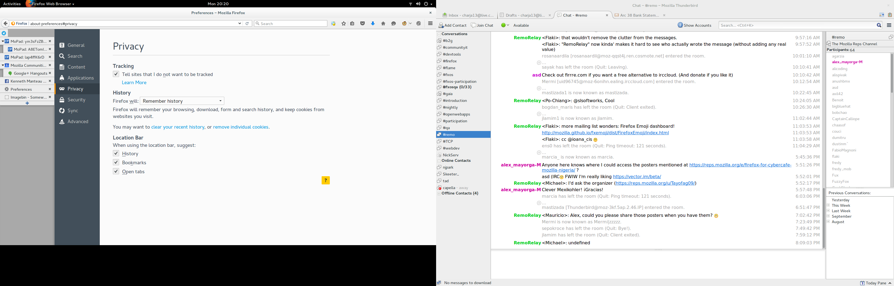
Task: Expand hidden messages above 'sayak has left'
Action: click(539, 63)
